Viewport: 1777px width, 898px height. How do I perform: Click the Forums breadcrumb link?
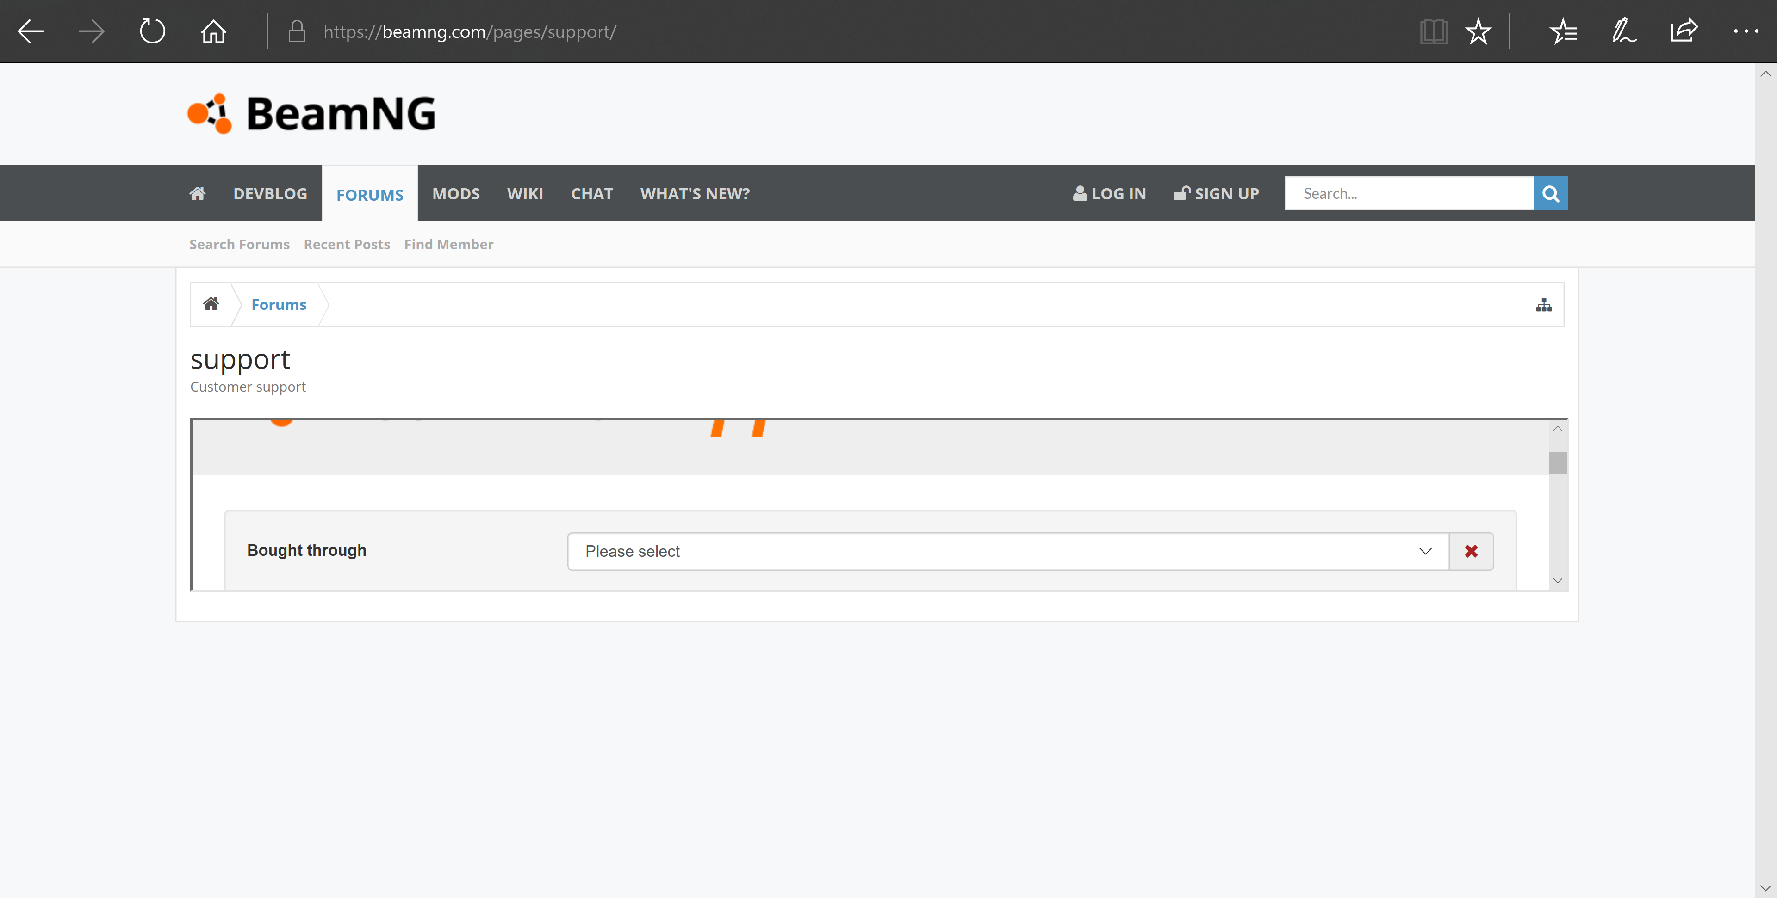[x=278, y=305]
